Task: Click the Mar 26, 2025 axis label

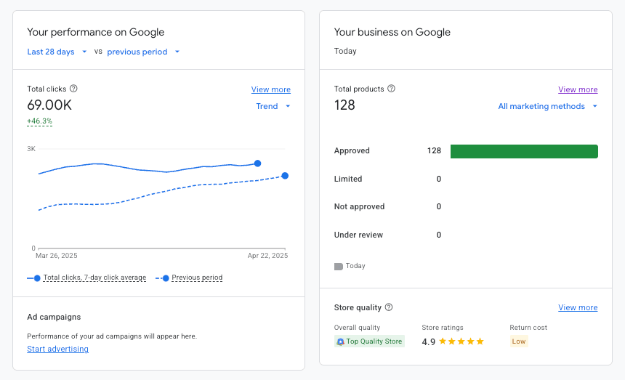Action: (x=57, y=255)
